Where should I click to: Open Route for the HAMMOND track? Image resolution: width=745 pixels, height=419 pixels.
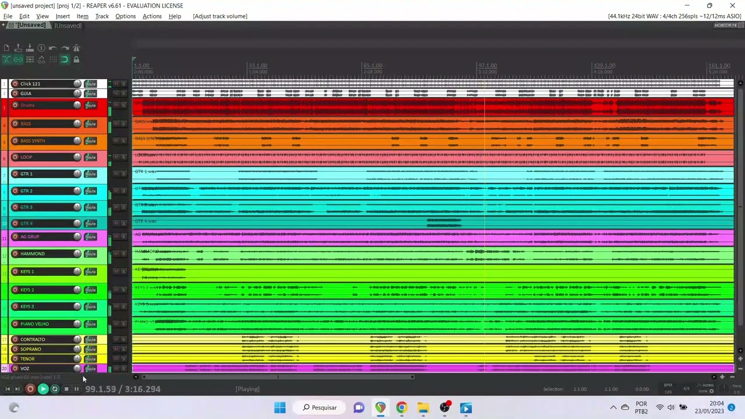point(90,254)
